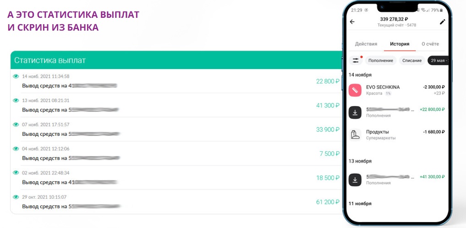Open the 33 900 ₽ payout row
This screenshot has height=228, width=466.
click(176, 129)
